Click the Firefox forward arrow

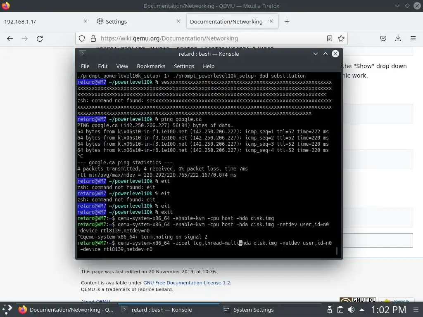tap(25, 38)
